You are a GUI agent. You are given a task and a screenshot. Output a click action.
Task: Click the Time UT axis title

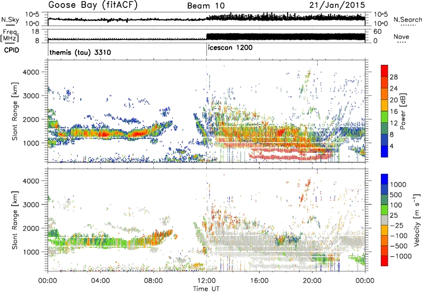click(x=206, y=289)
